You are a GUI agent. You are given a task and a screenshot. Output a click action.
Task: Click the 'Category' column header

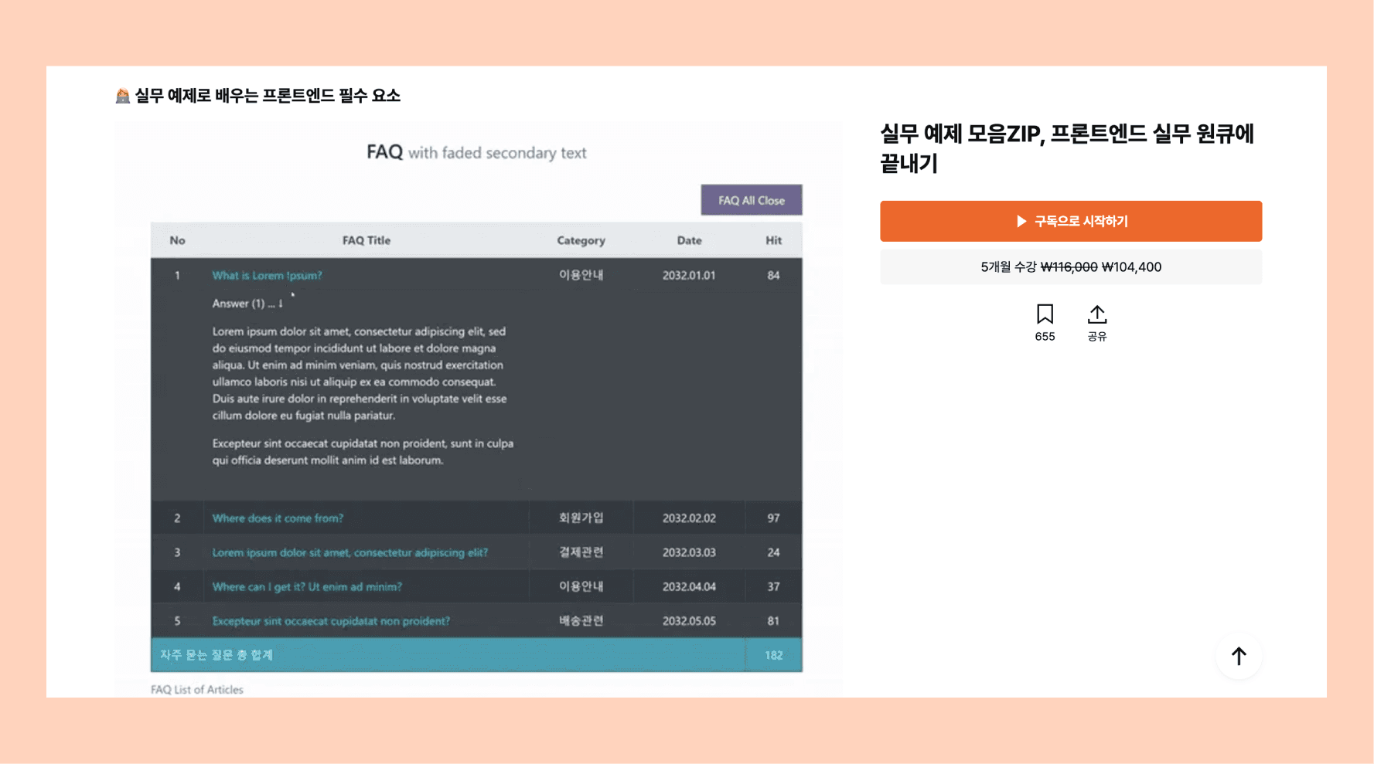[x=581, y=240]
